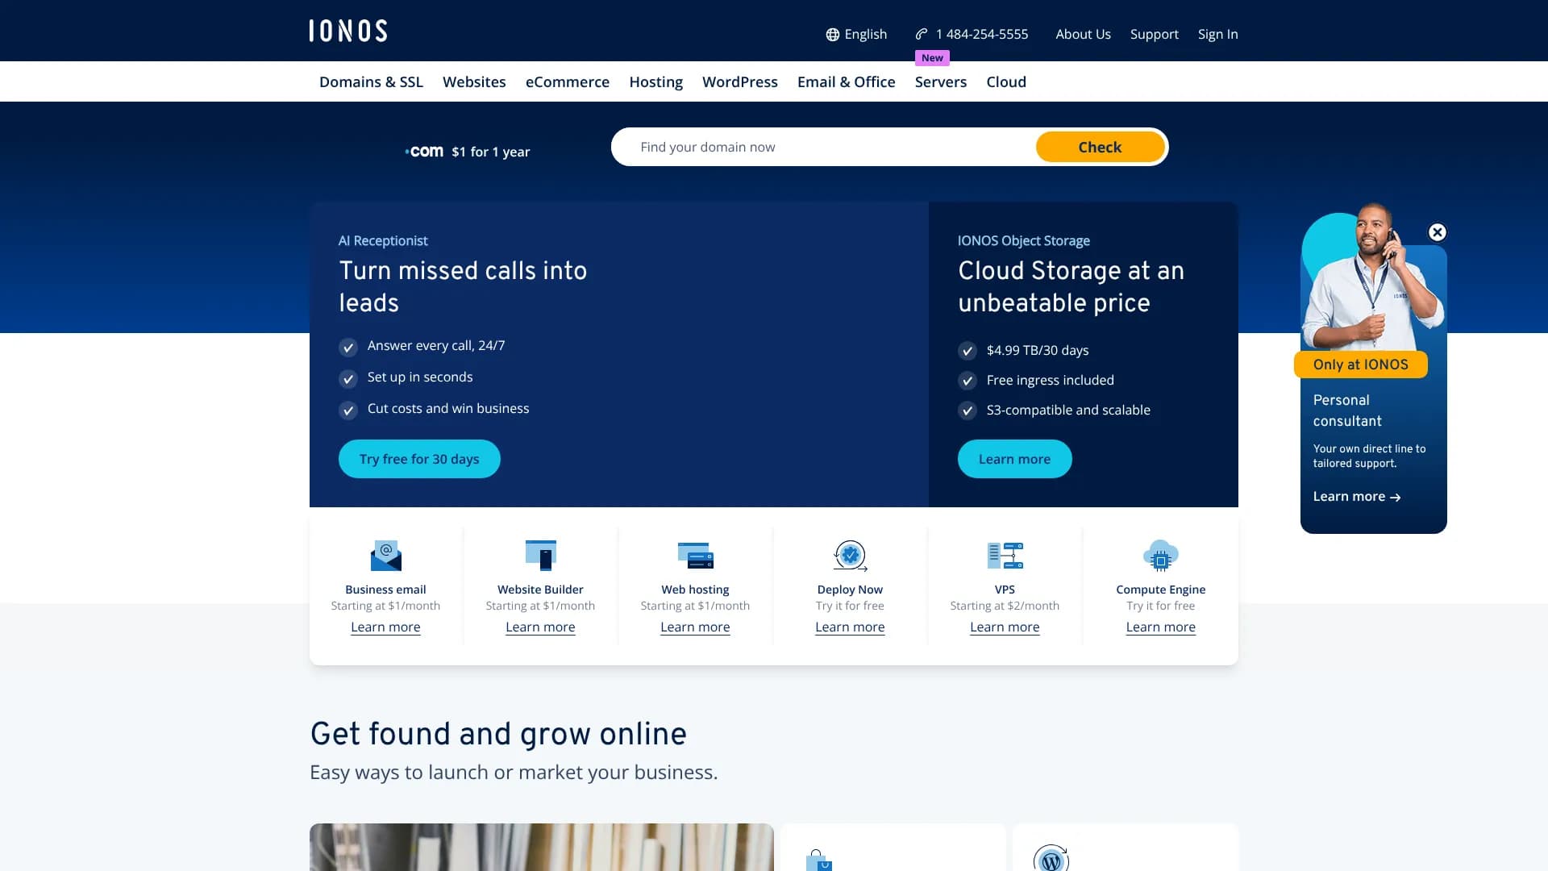Expand the Domains & SSL menu
Image resolution: width=1548 pixels, height=871 pixels.
click(x=371, y=81)
